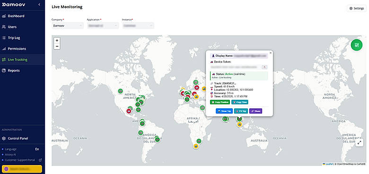
Task: Select the green vehicle marker in northeast Africa
Action: click(x=202, y=108)
